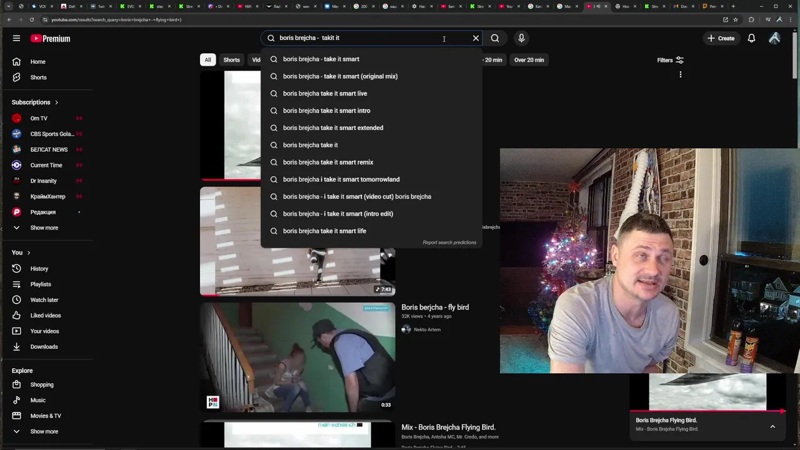
Task: Choose suggestion 'boris brejcha - take it smart'
Action: (372, 59)
